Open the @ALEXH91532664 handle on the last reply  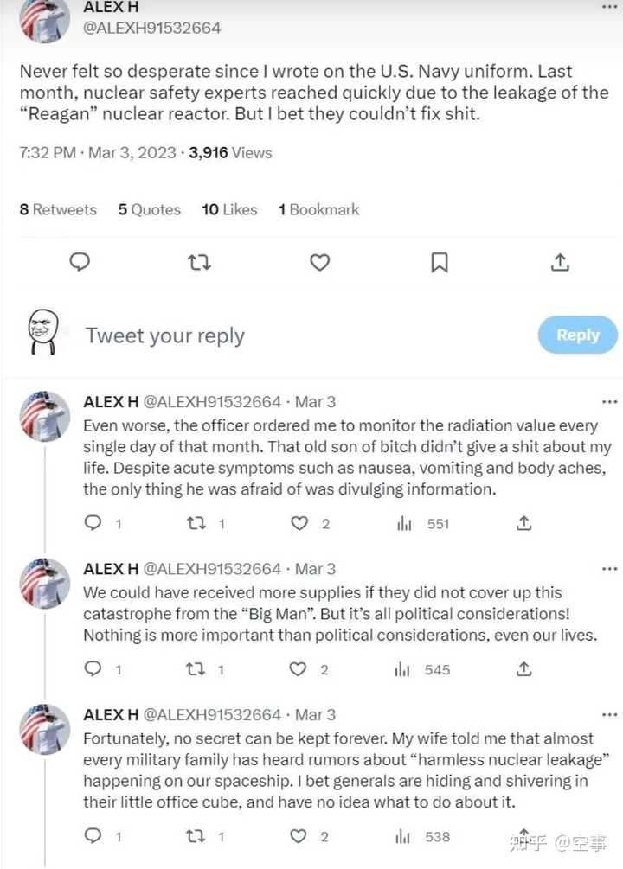[212, 714]
